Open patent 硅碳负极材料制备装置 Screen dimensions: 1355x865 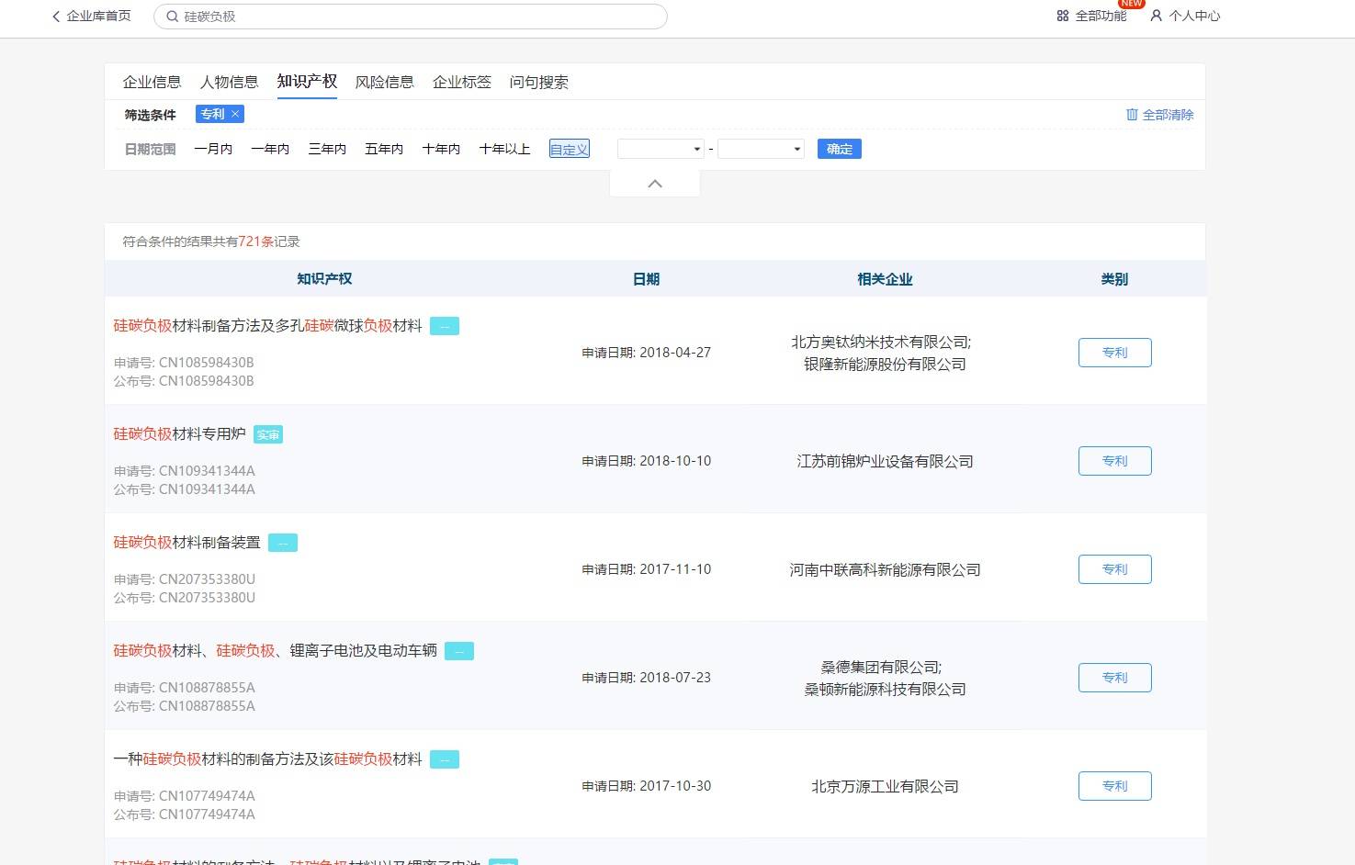[186, 543]
